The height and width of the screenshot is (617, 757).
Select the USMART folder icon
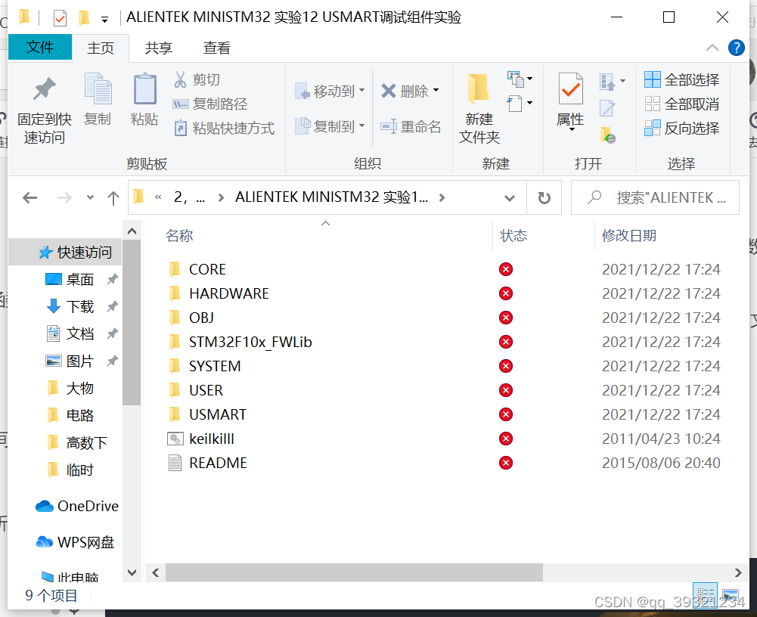(x=174, y=414)
